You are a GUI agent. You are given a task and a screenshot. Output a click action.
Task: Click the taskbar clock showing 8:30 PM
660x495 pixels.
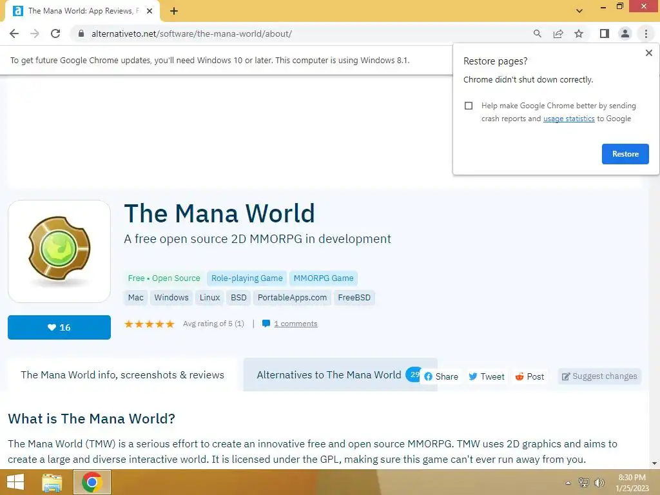[x=632, y=483]
